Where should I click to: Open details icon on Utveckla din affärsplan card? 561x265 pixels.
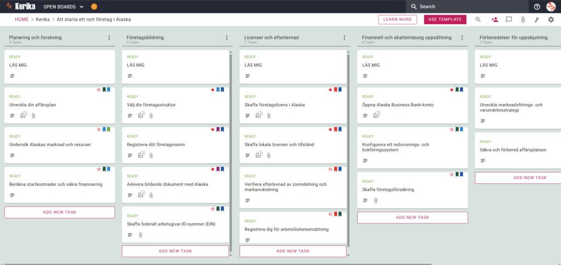tap(13, 116)
